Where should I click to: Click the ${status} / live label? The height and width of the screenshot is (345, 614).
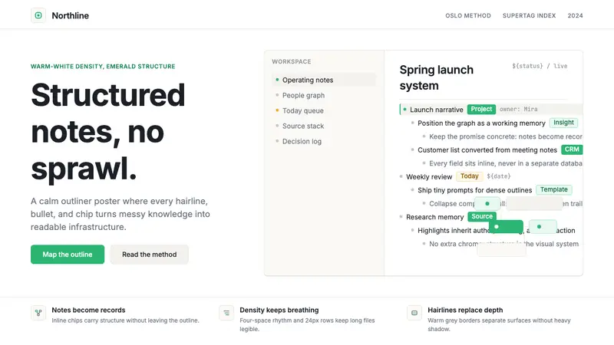tap(540, 66)
